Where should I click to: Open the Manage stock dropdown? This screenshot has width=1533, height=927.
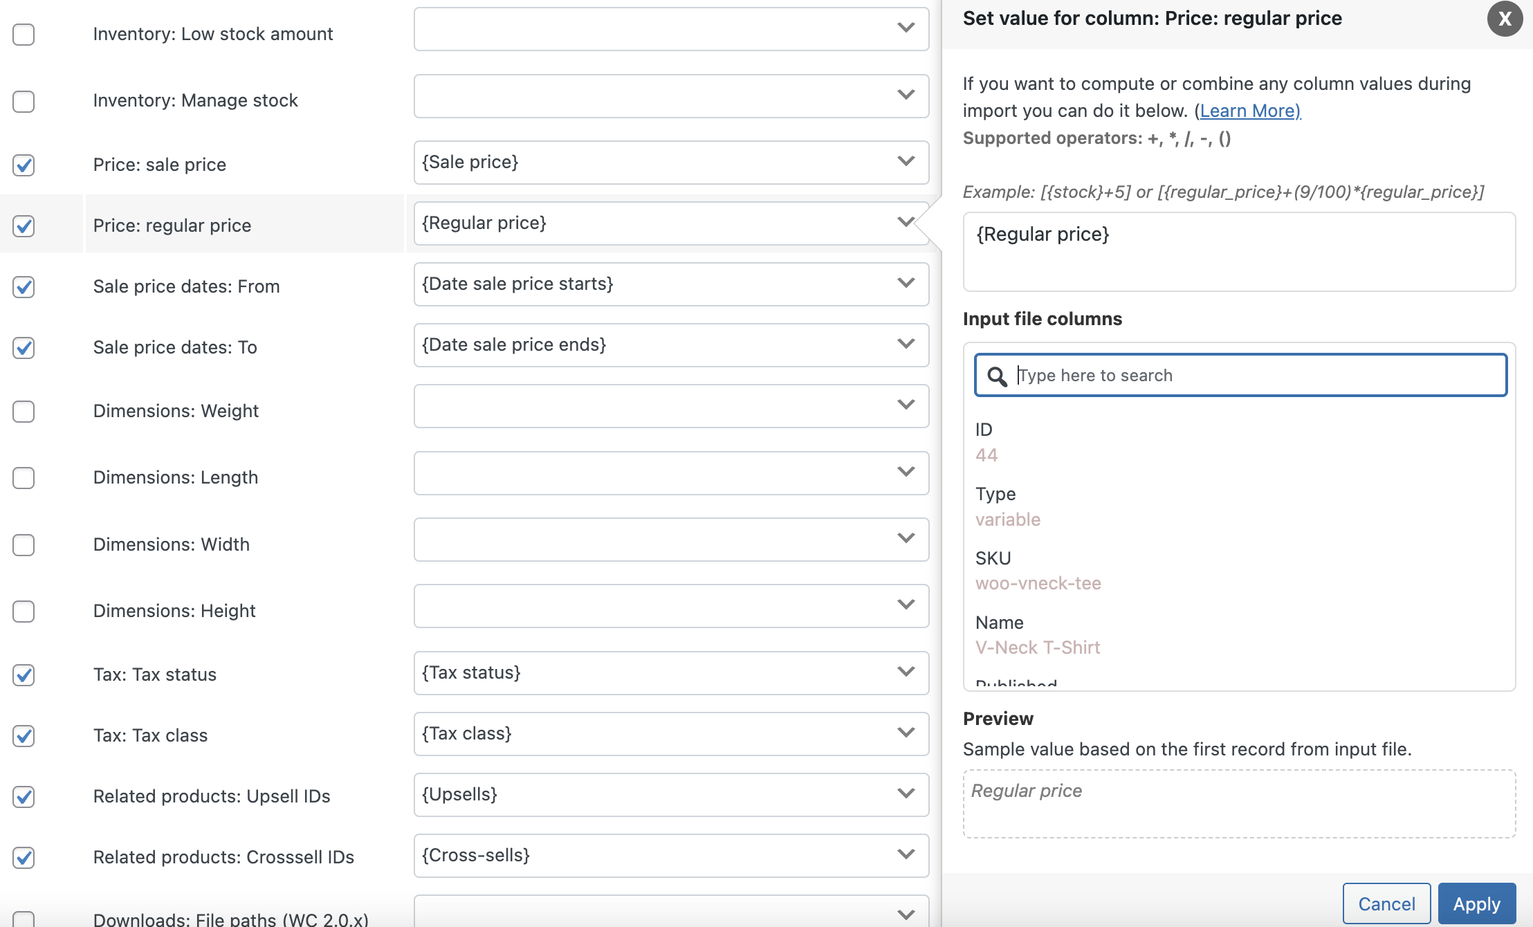(671, 96)
